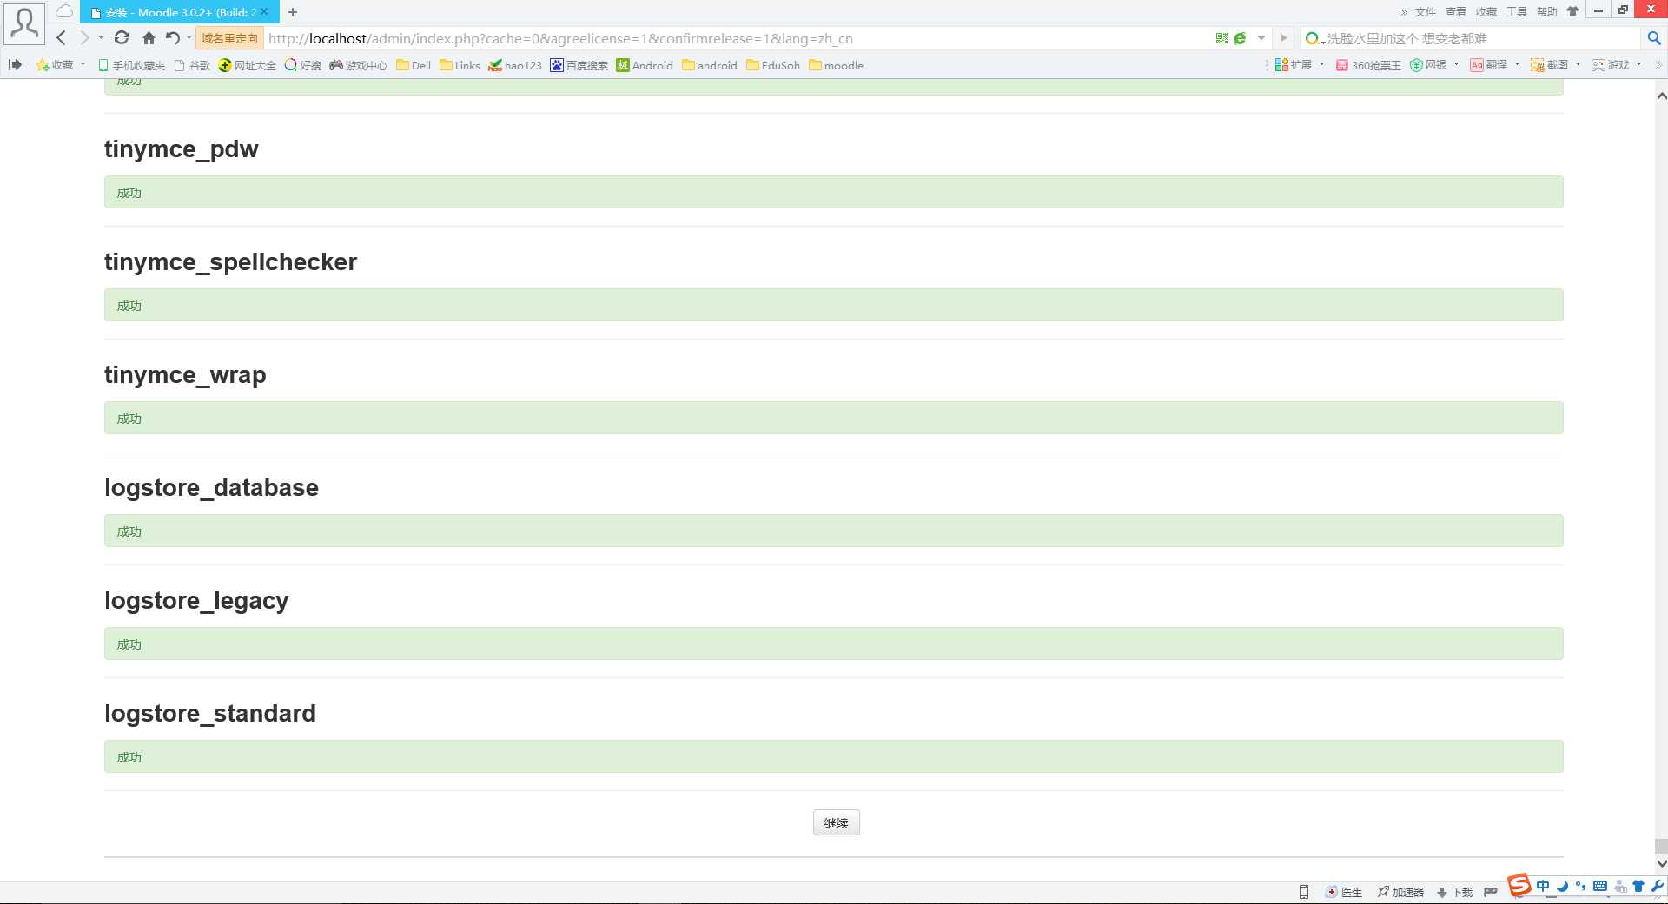Click the 360抢票王 toolbar item
Image resolution: width=1668 pixels, height=904 pixels.
[1368, 65]
